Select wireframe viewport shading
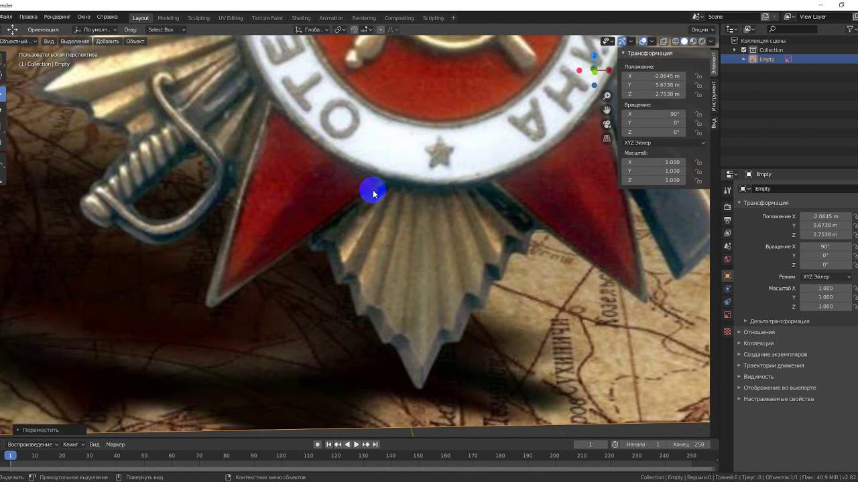 [675, 42]
